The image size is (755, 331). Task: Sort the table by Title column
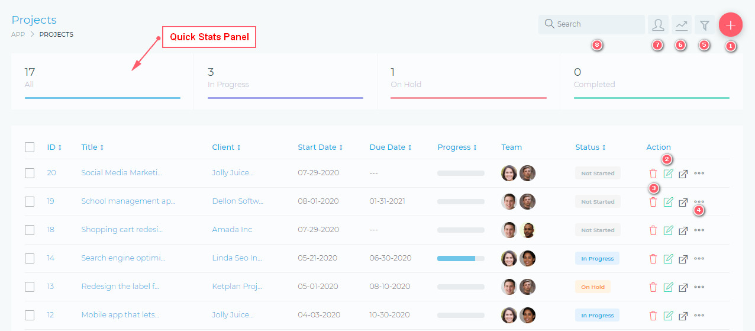(x=92, y=147)
